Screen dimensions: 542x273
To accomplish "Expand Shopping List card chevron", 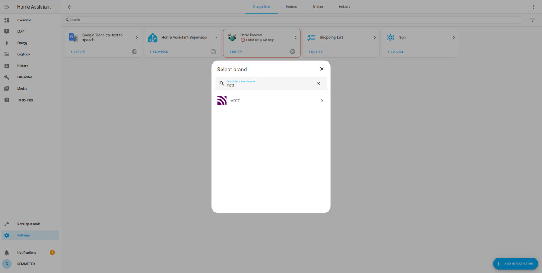I will pos(375,38).
